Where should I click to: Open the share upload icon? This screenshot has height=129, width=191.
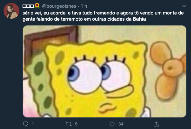pyautogui.click(x=156, y=124)
